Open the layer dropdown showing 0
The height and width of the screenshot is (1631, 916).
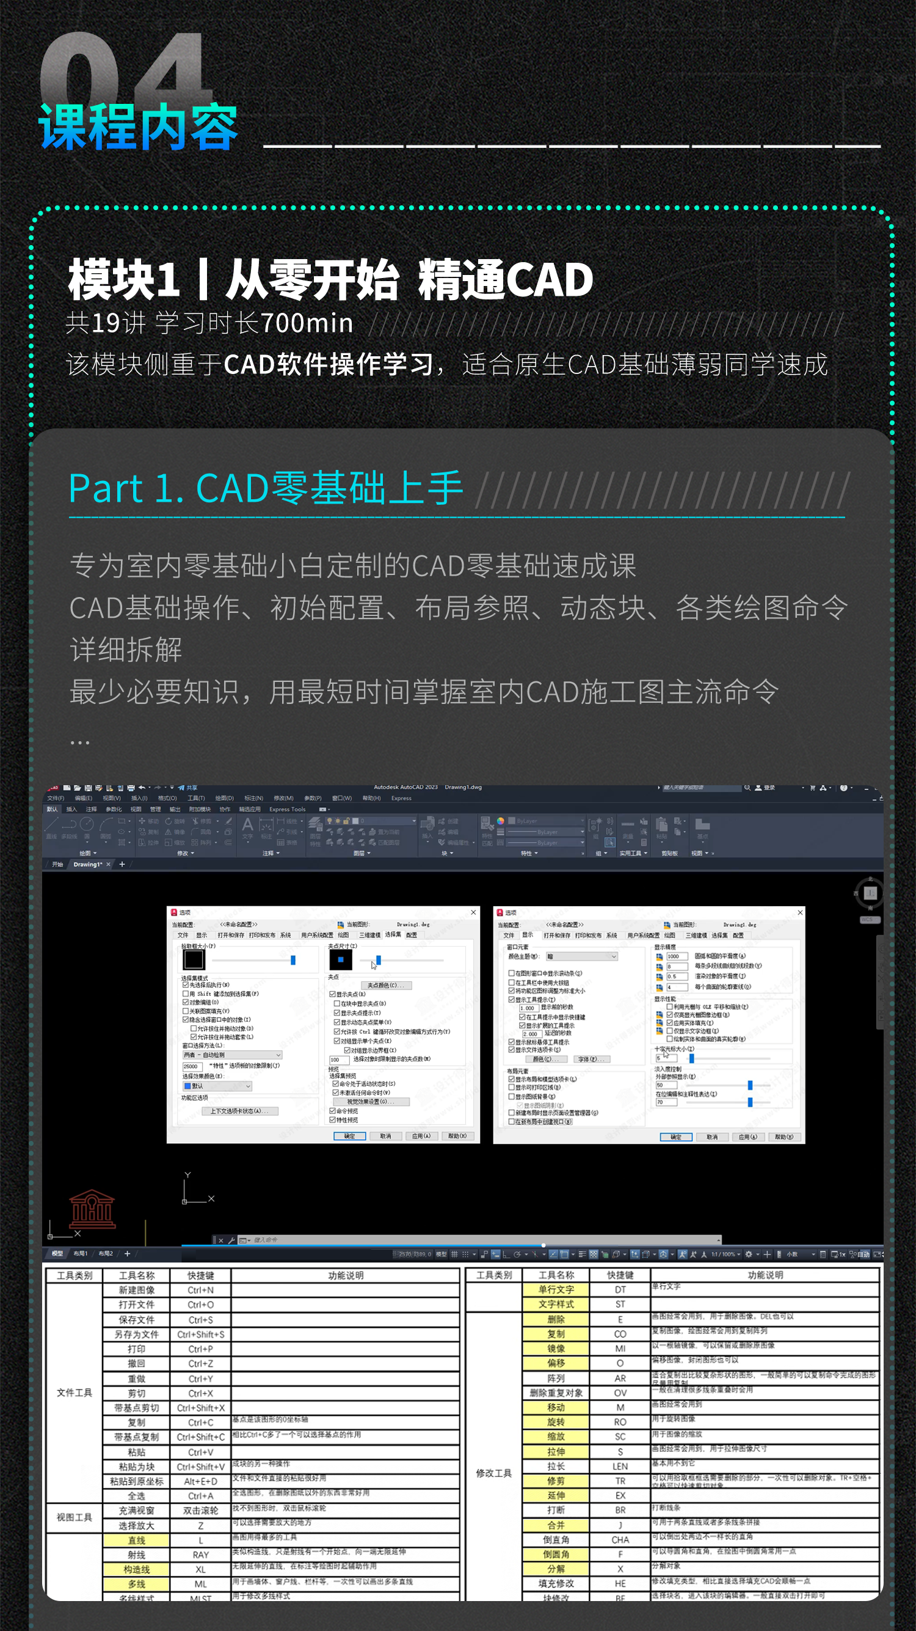[x=371, y=821]
